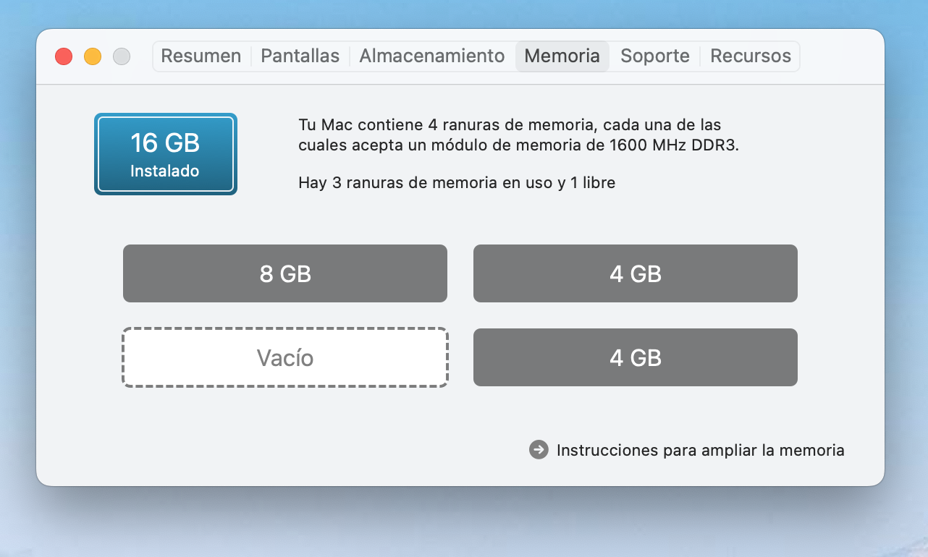
Task: Select the 8 GB memory slot
Action: point(285,273)
